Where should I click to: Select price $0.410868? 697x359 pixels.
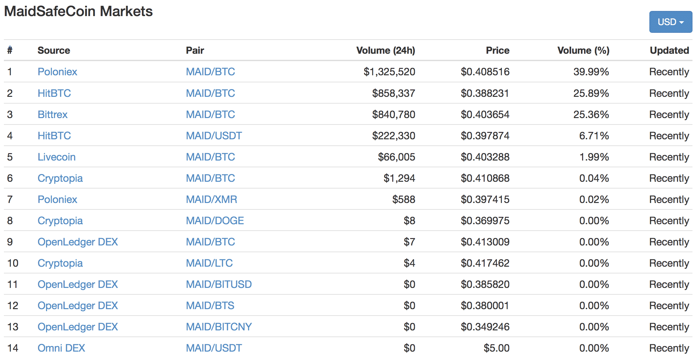coord(485,178)
